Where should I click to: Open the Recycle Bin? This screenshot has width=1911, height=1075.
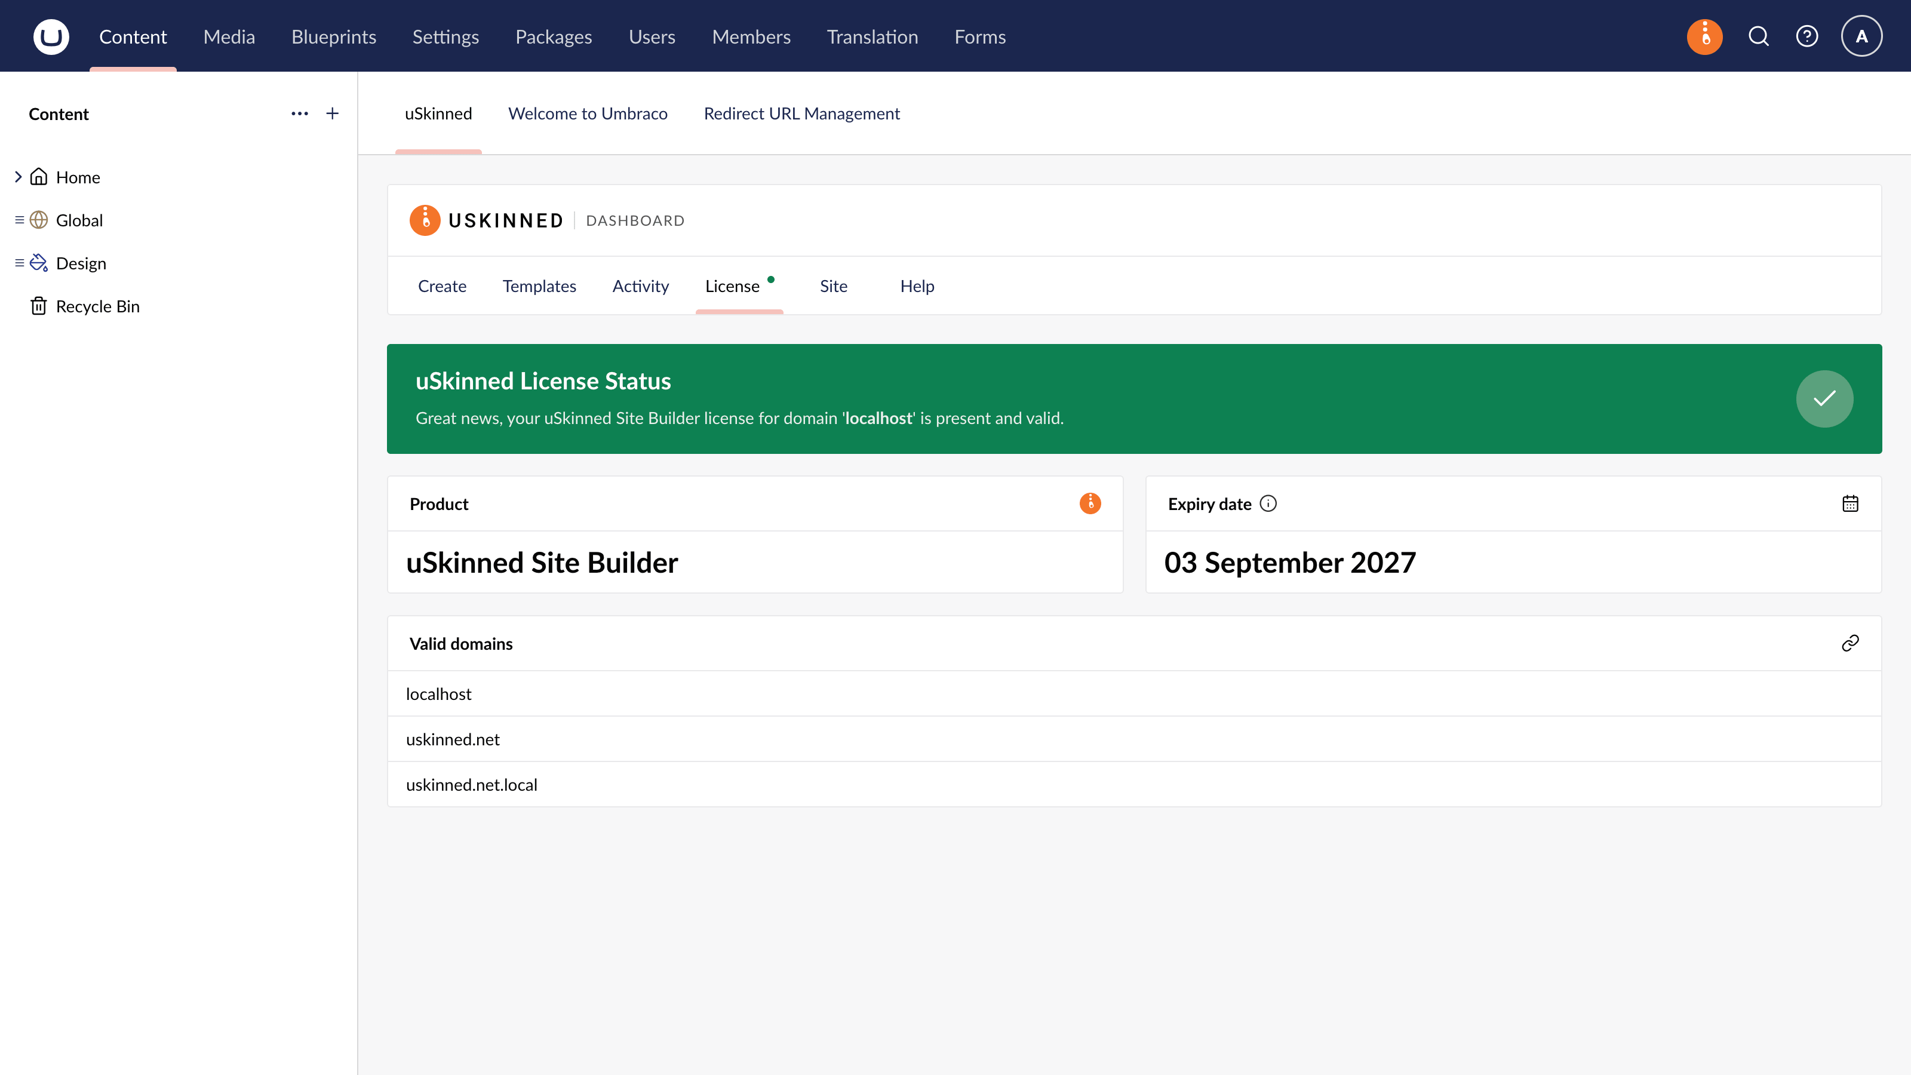click(97, 306)
